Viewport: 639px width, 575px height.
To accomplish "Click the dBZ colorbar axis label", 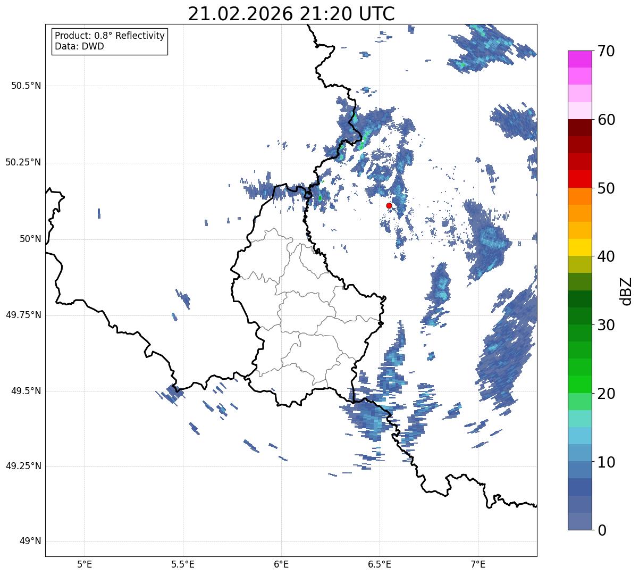I will 626,290.
